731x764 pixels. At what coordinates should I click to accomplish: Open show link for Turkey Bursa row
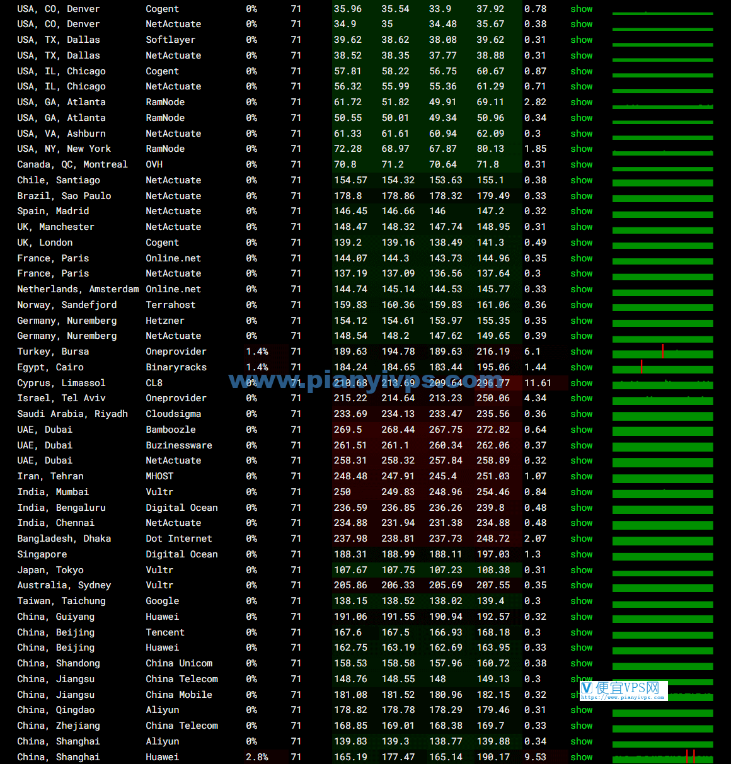581,351
